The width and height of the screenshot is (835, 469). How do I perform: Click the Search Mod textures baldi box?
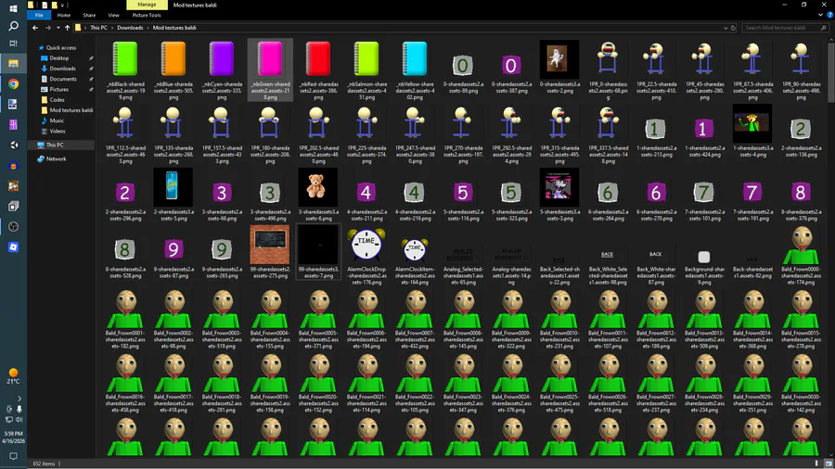(x=784, y=28)
